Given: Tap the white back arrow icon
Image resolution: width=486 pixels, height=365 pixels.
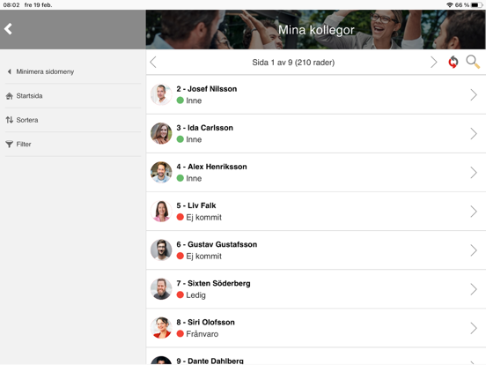Looking at the screenshot, I should tap(8, 29).
